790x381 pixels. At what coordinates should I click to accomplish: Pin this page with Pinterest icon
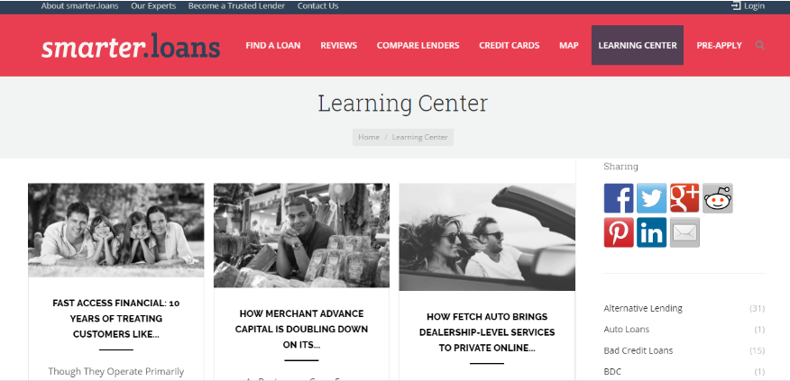619,232
